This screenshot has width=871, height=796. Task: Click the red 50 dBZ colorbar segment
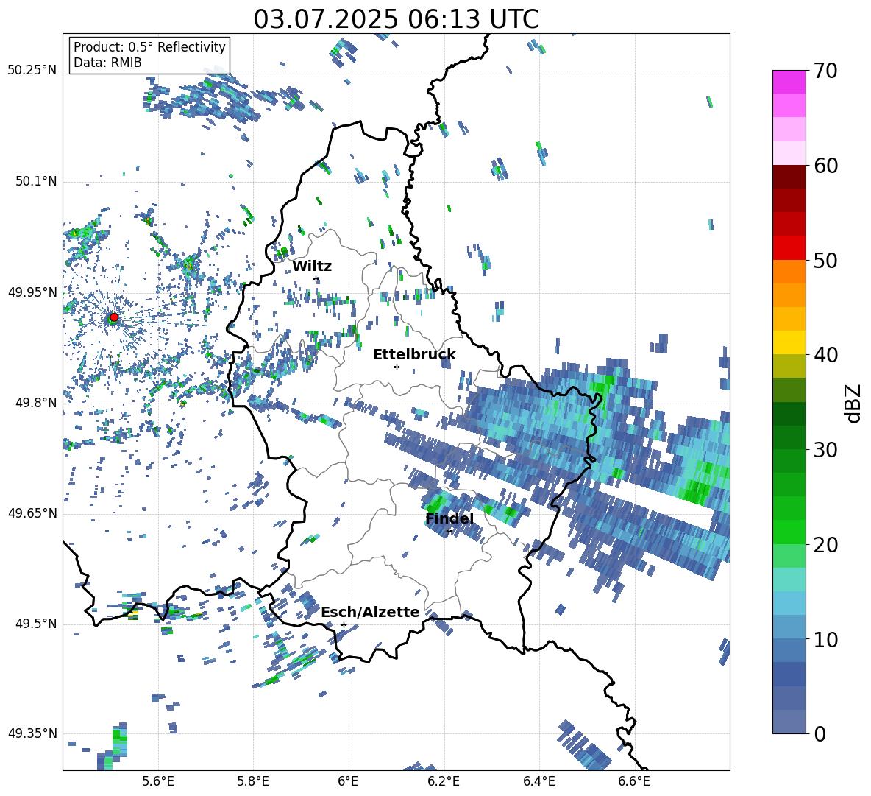(x=789, y=248)
